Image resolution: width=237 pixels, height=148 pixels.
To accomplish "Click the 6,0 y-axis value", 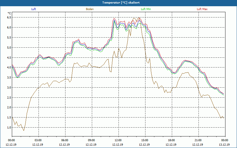I will (x=9, y=27).
